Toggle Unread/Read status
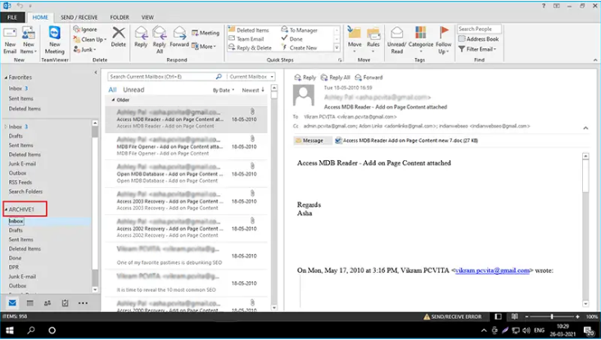601x340 pixels. [396, 40]
